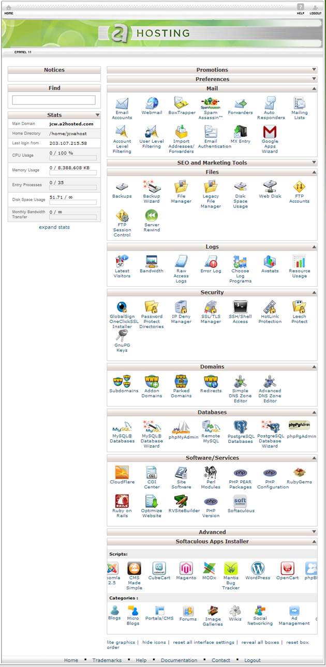The width and height of the screenshot is (326, 667).
Task: Click reset all interface settings
Action: coord(204,642)
